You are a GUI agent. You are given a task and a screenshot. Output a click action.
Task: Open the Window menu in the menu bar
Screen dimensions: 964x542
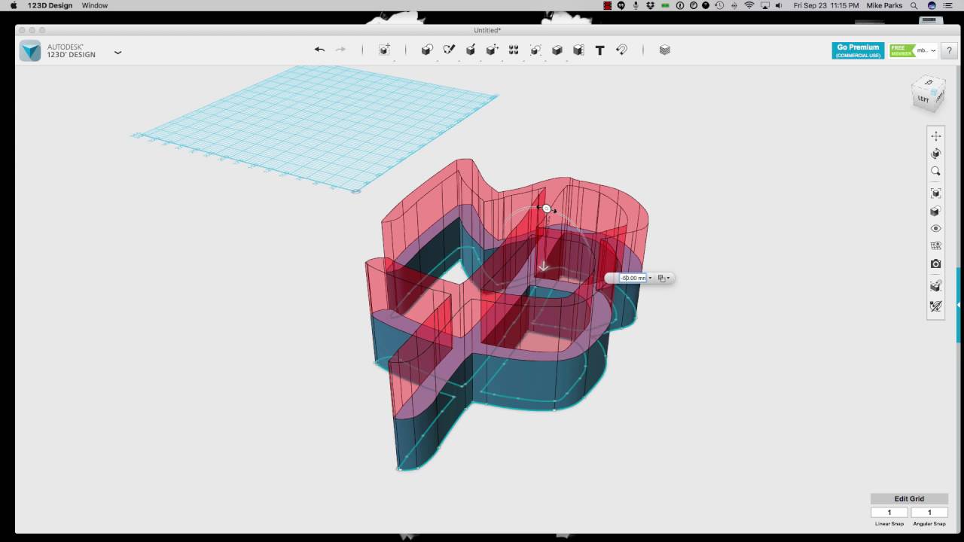tap(94, 5)
